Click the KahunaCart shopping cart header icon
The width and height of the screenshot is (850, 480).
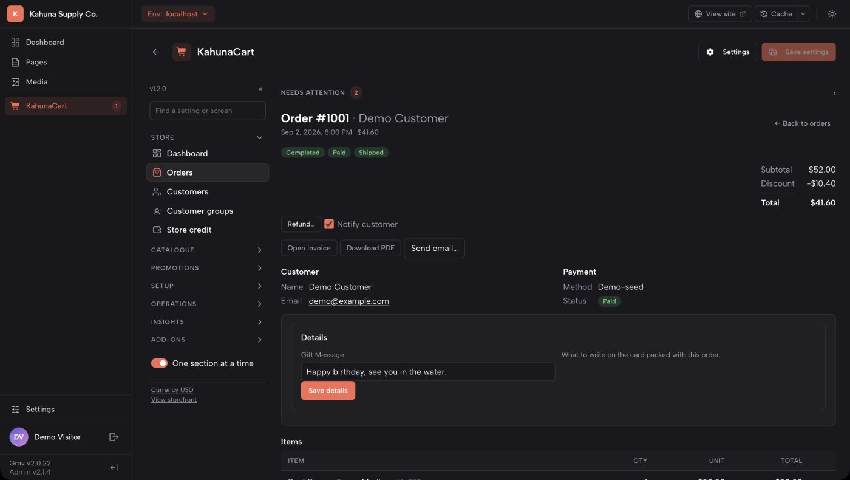[x=182, y=52]
